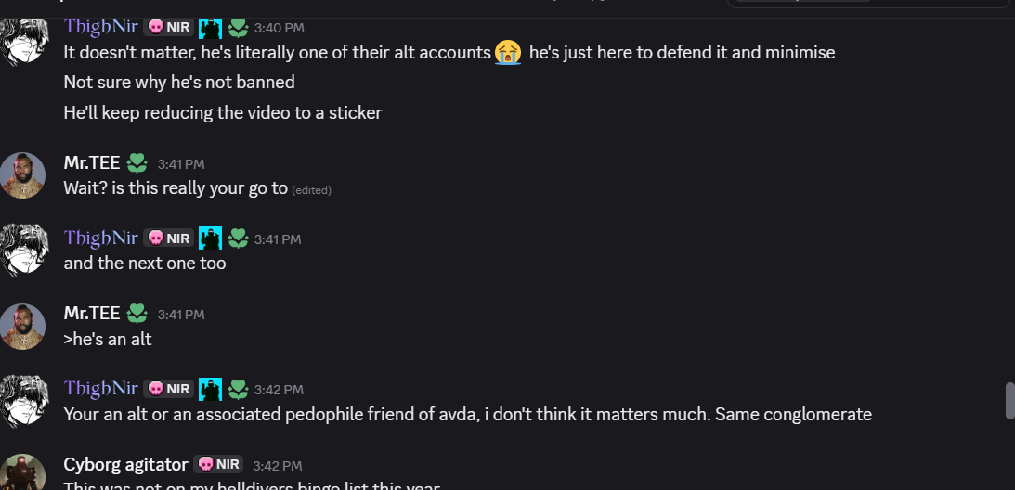Open ThighNir username on the 3:42 PM message
1015x490 pixels.
pyautogui.click(x=101, y=388)
